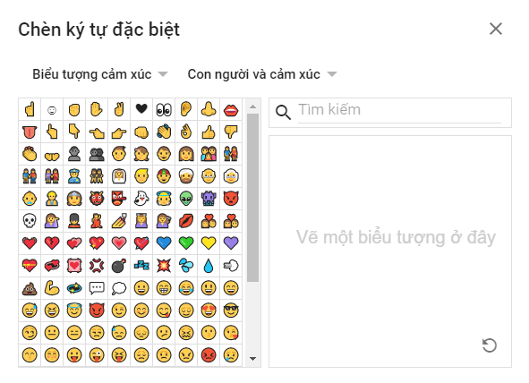Insert the blue heart emoji
The height and width of the screenshot is (383, 529).
click(164, 243)
